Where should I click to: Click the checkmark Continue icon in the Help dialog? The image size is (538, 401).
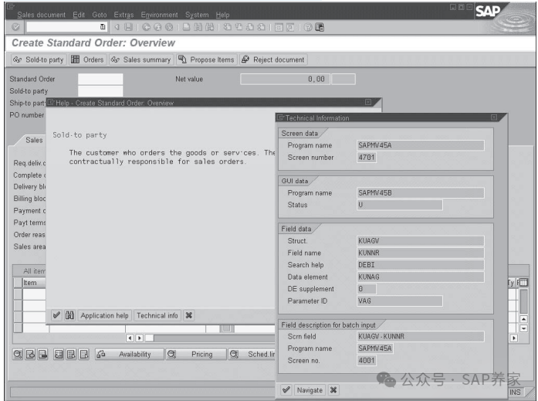click(56, 315)
